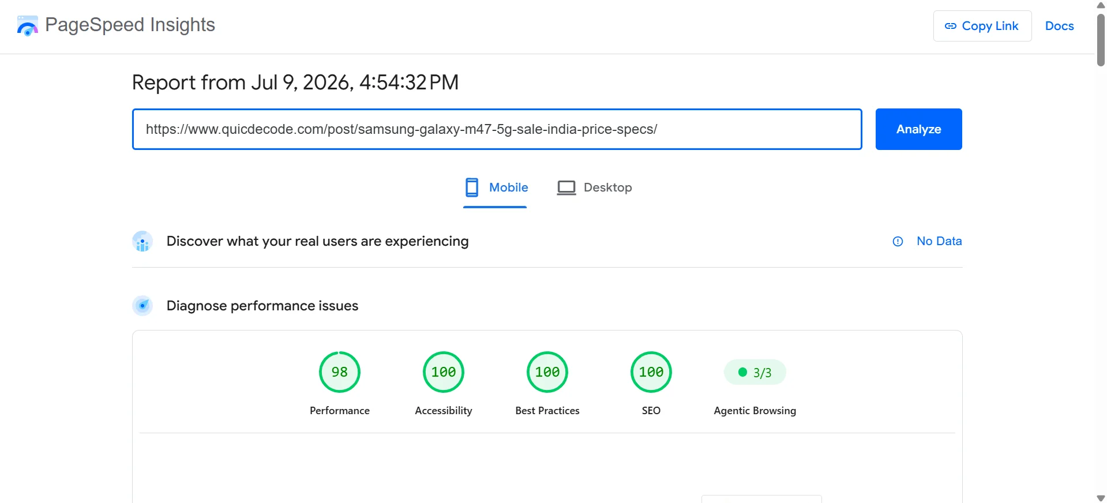Click the Analyze button

918,129
